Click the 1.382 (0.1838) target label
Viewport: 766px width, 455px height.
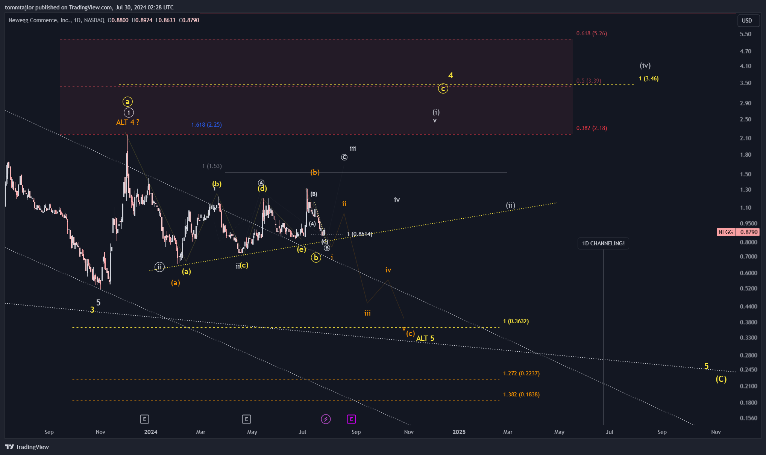pyautogui.click(x=521, y=395)
